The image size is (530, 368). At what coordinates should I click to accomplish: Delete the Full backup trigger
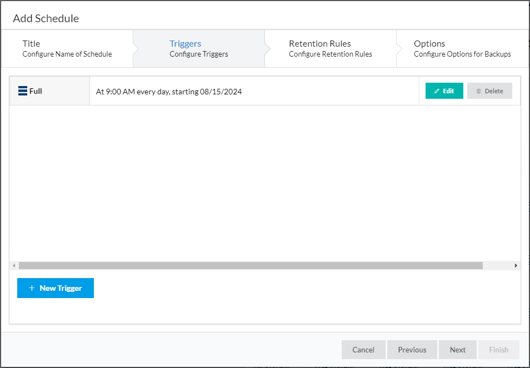(x=489, y=91)
